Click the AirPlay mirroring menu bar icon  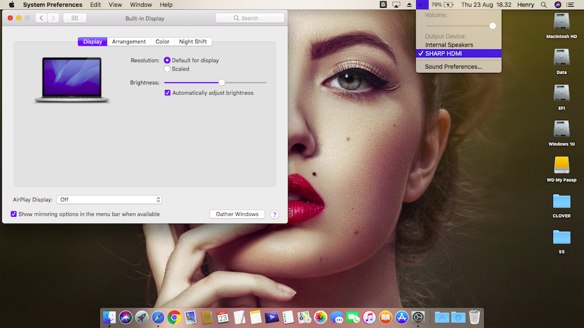397,5
